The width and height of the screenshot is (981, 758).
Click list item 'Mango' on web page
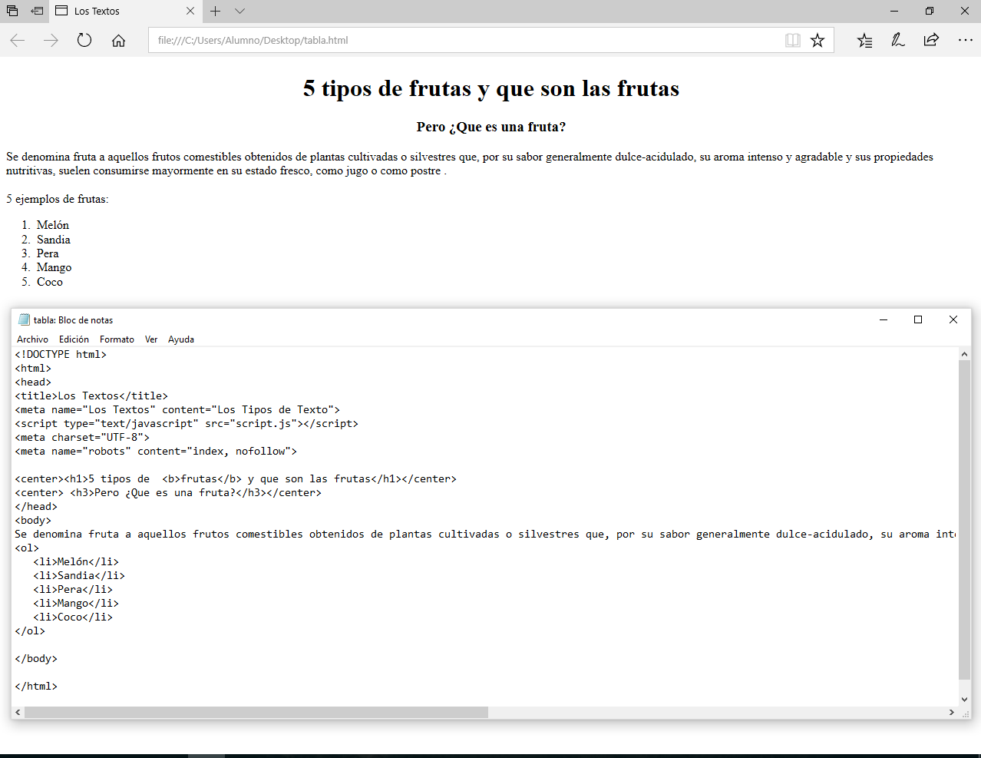[54, 267]
